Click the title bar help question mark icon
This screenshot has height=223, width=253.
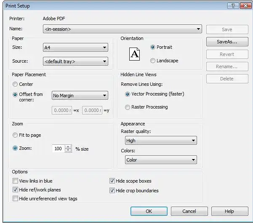(233, 6)
